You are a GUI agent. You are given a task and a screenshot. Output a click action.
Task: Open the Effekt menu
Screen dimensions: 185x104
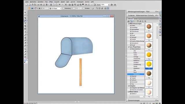point(51,2)
